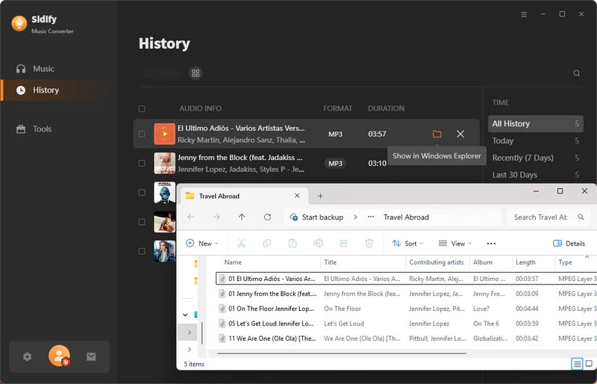
Task: Click the Paste icon in Explorer toolbar
Action: click(293, 244)
